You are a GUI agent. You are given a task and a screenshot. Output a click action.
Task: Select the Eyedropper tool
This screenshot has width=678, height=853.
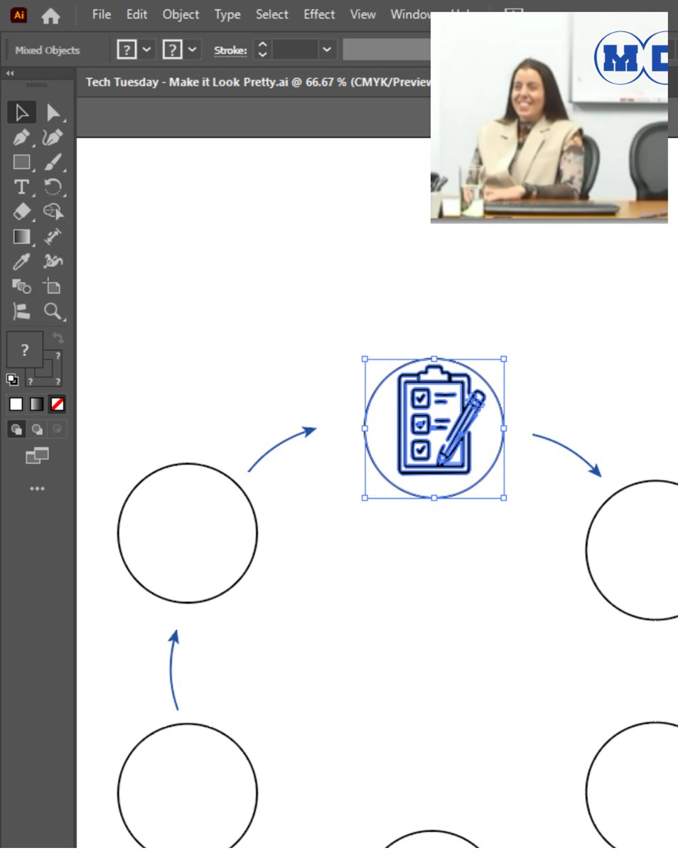click(x=21, y=262)
